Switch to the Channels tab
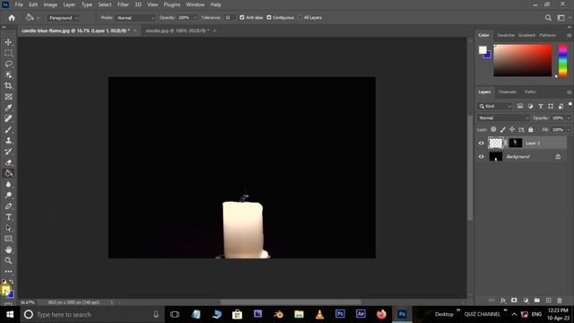The height and width of the screenshot is (323, 574). [508, 92]
